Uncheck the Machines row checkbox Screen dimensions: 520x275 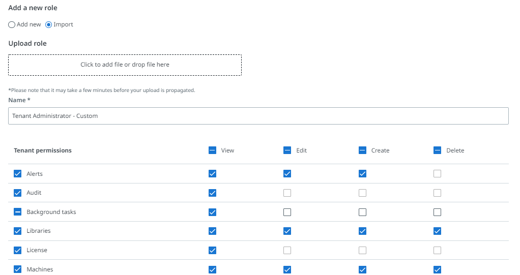pos(17,269)
